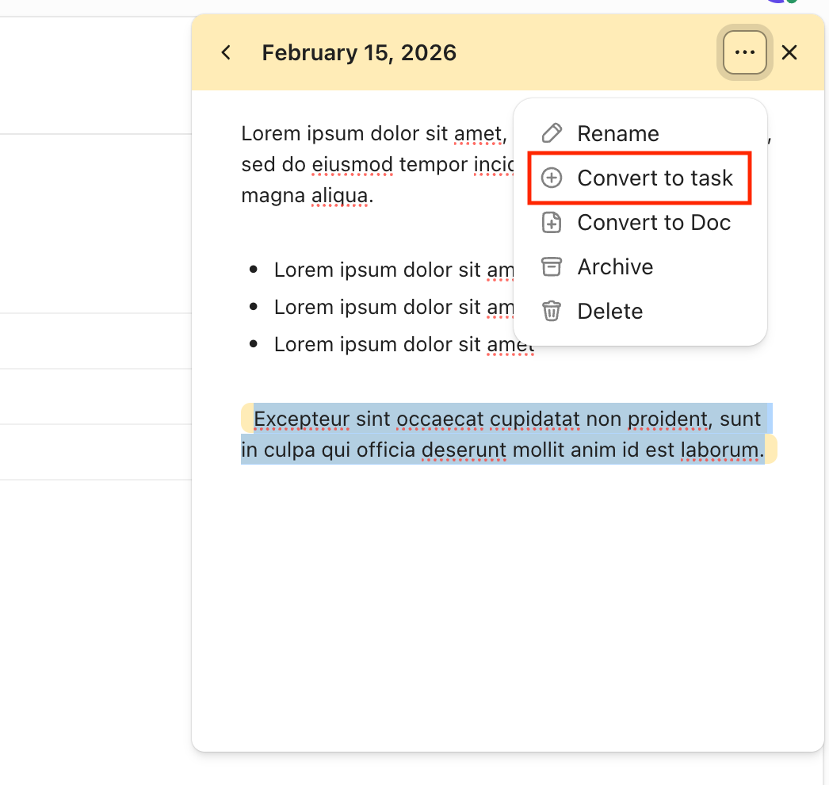Click the underlined word laborum
Screen dimensions: 829x785
(720, 450)
